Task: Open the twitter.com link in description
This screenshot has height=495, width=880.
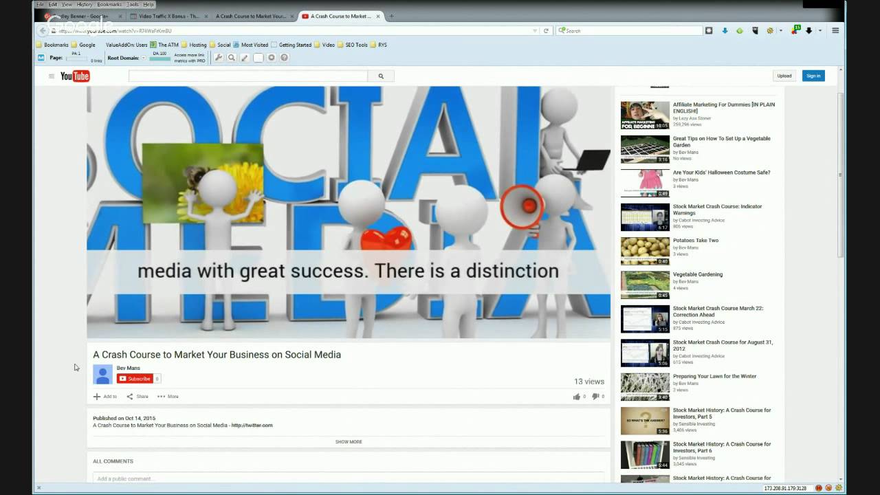Action: pos(252,426)
